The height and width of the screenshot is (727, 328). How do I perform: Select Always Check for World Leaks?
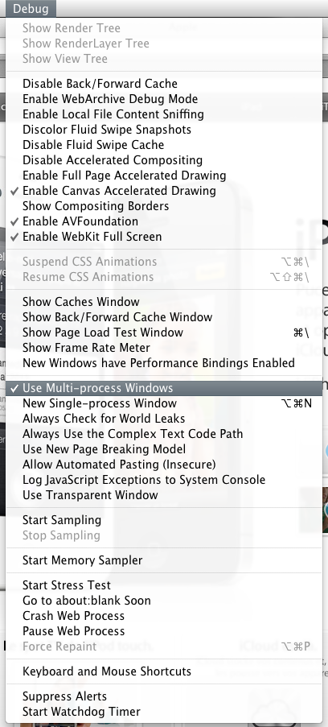click(x=164, y=419)
